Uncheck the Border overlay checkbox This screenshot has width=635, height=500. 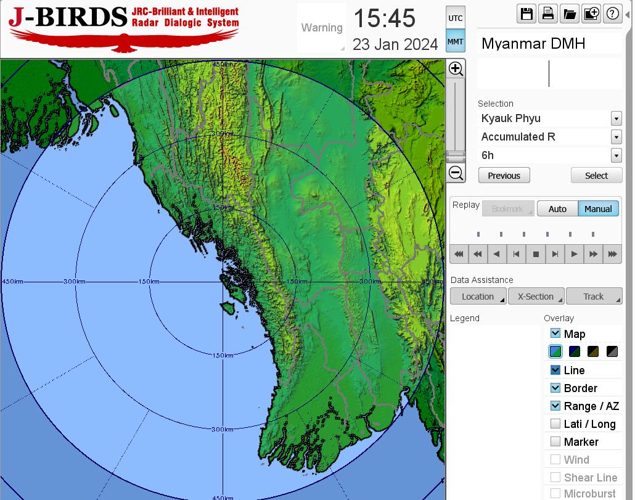[x=555, y=388]
